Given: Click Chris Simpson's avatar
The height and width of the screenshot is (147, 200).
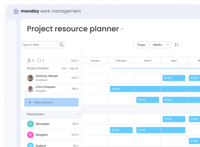Looking at the screenshot, I should pyautogui.click(x=30, y=89).
